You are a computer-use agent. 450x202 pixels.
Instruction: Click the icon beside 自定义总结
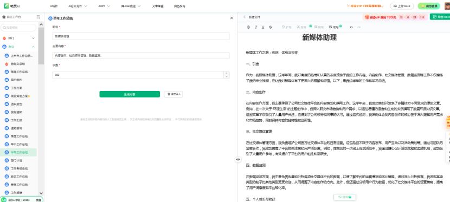(7, 64)
